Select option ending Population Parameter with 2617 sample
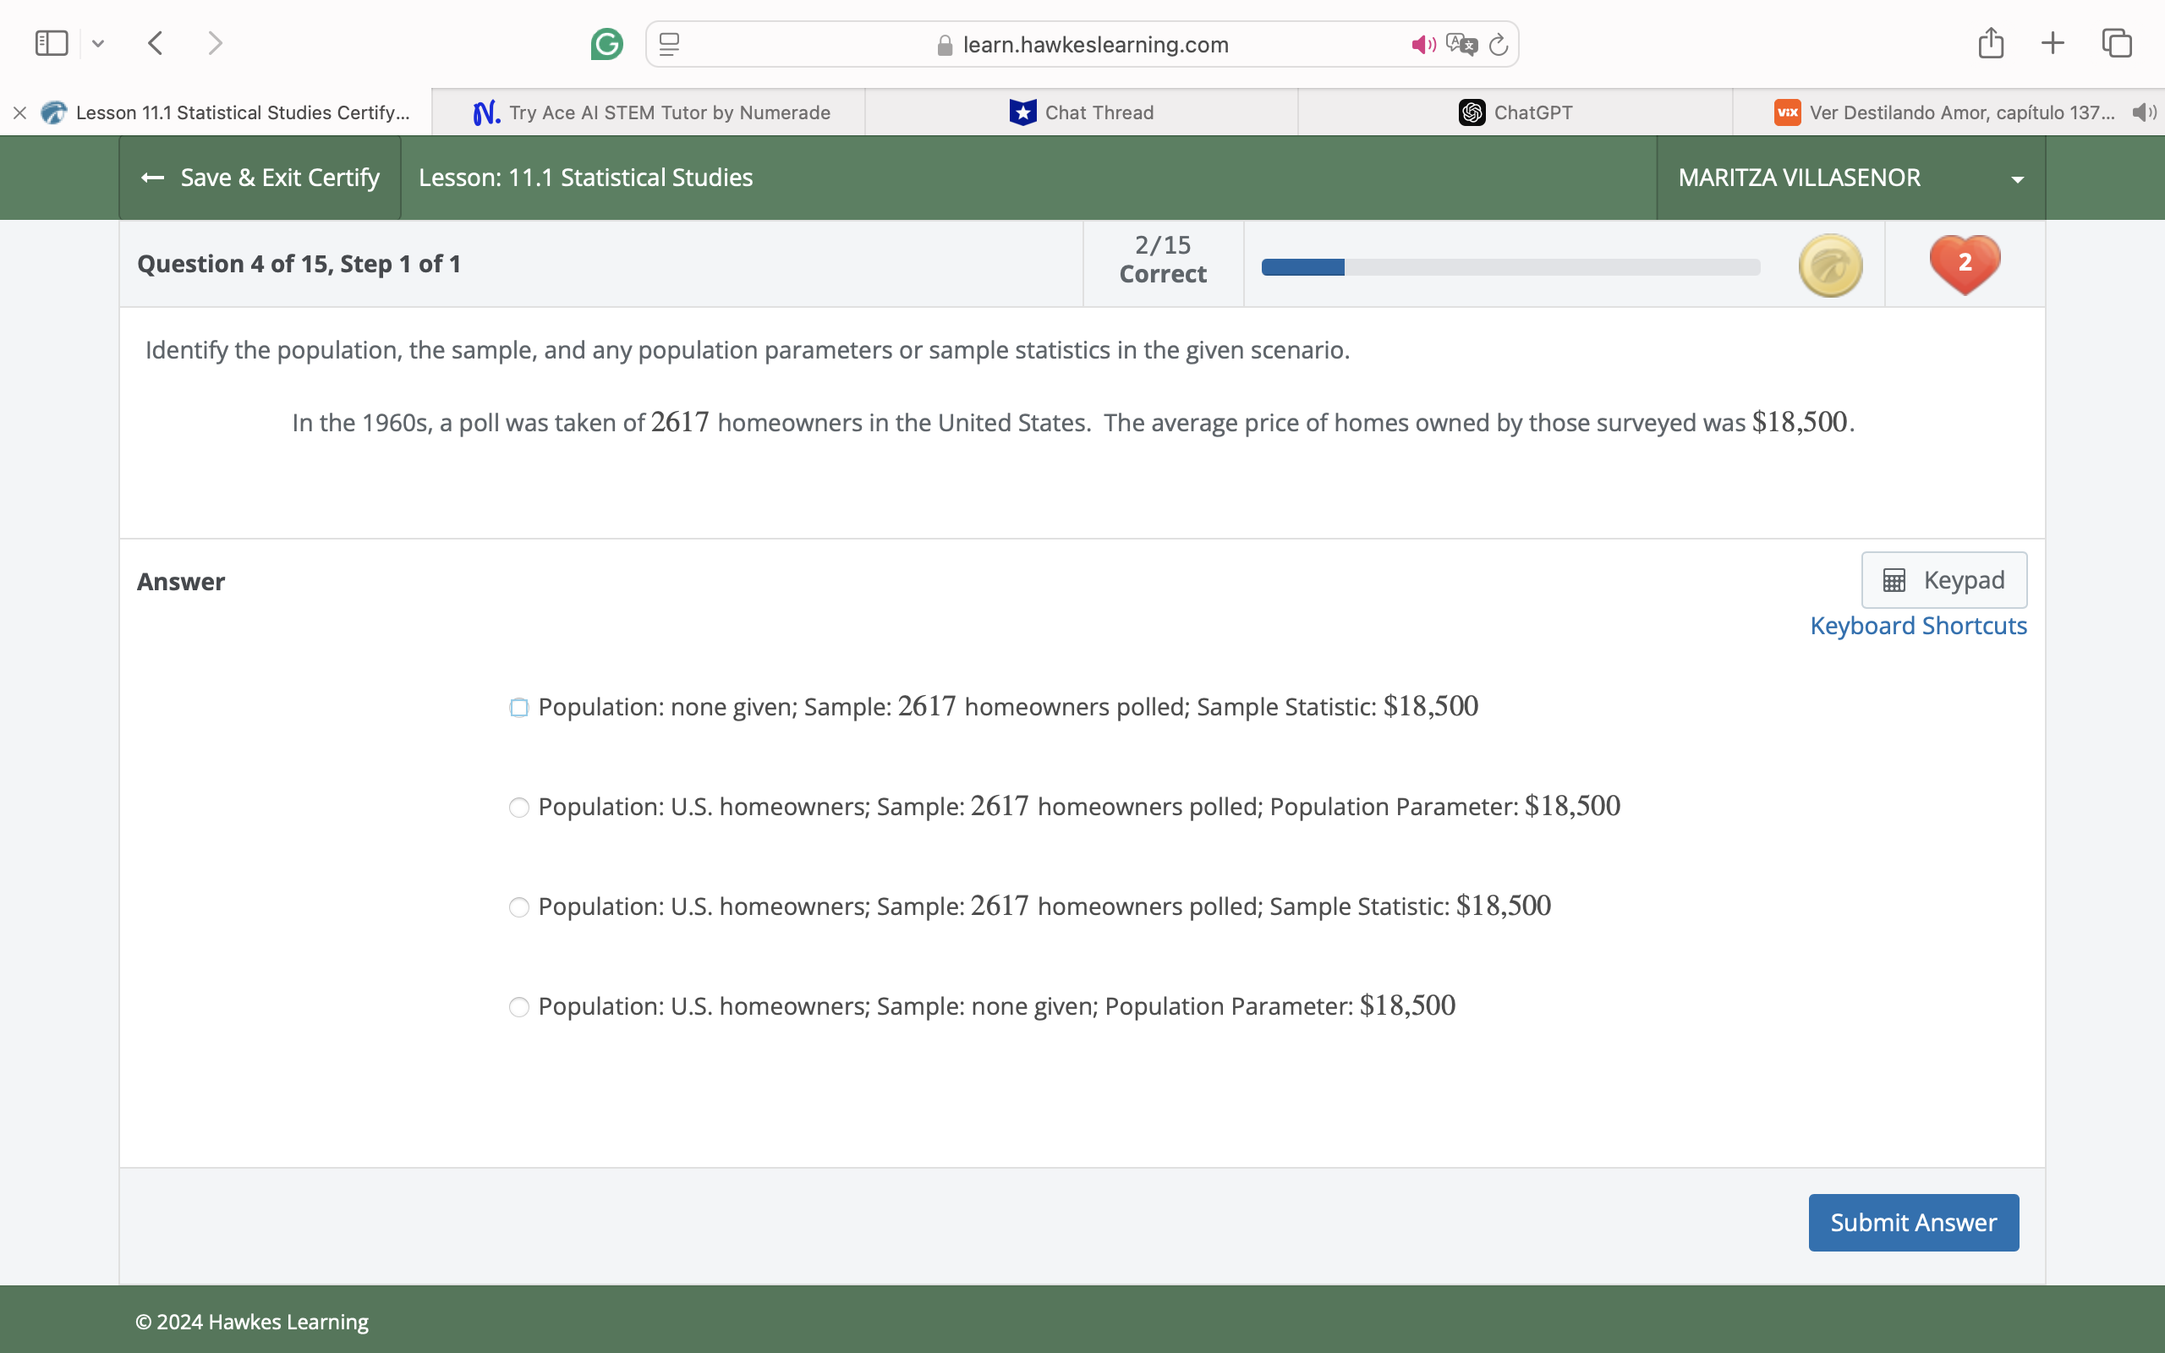Screen dimensions: 2165x1353 point(519,807)
